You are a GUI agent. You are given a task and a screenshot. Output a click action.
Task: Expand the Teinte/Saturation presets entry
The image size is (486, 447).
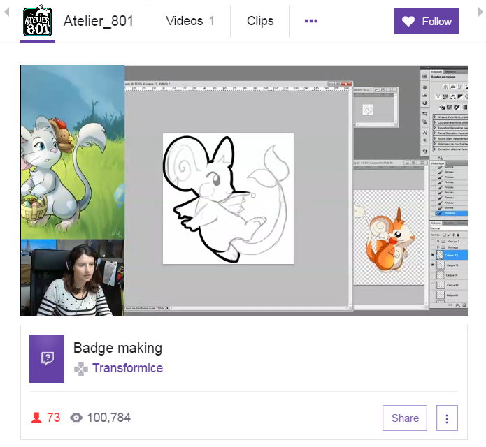[x=435, y=133]
